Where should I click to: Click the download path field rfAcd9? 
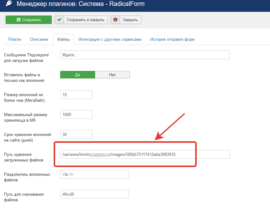(94, 194)
